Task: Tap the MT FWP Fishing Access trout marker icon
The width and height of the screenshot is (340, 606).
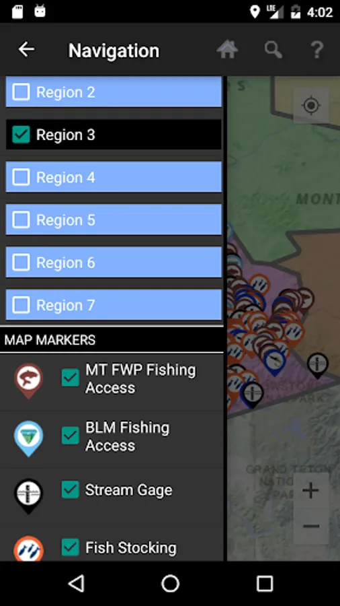Action: click(28, 380)
